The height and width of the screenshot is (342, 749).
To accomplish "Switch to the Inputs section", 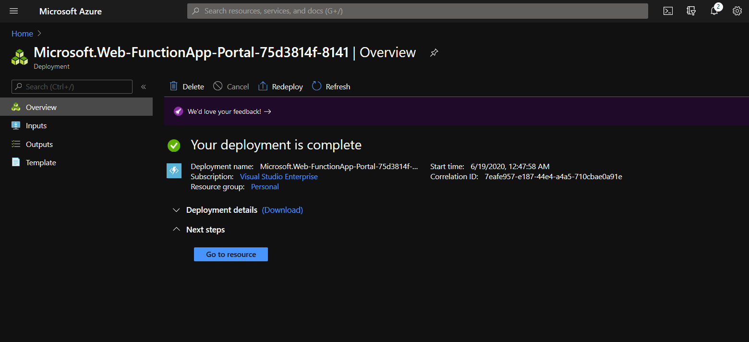I will (36, 125).
